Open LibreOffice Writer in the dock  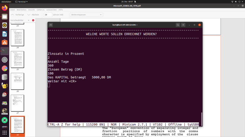tap(5, 34)
